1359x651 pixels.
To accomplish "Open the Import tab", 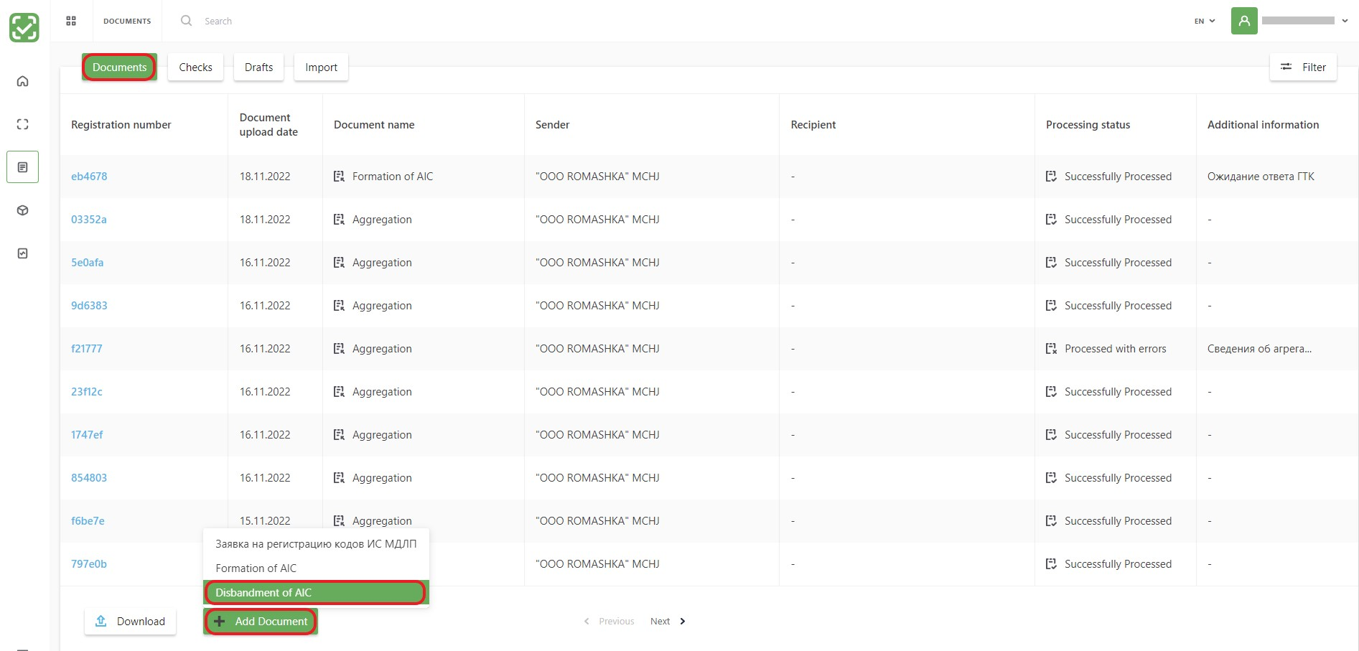I will click(x=321, y=67).
